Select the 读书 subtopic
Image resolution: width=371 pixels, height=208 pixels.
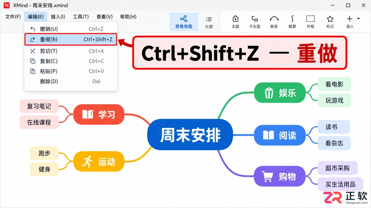(334, 127)
